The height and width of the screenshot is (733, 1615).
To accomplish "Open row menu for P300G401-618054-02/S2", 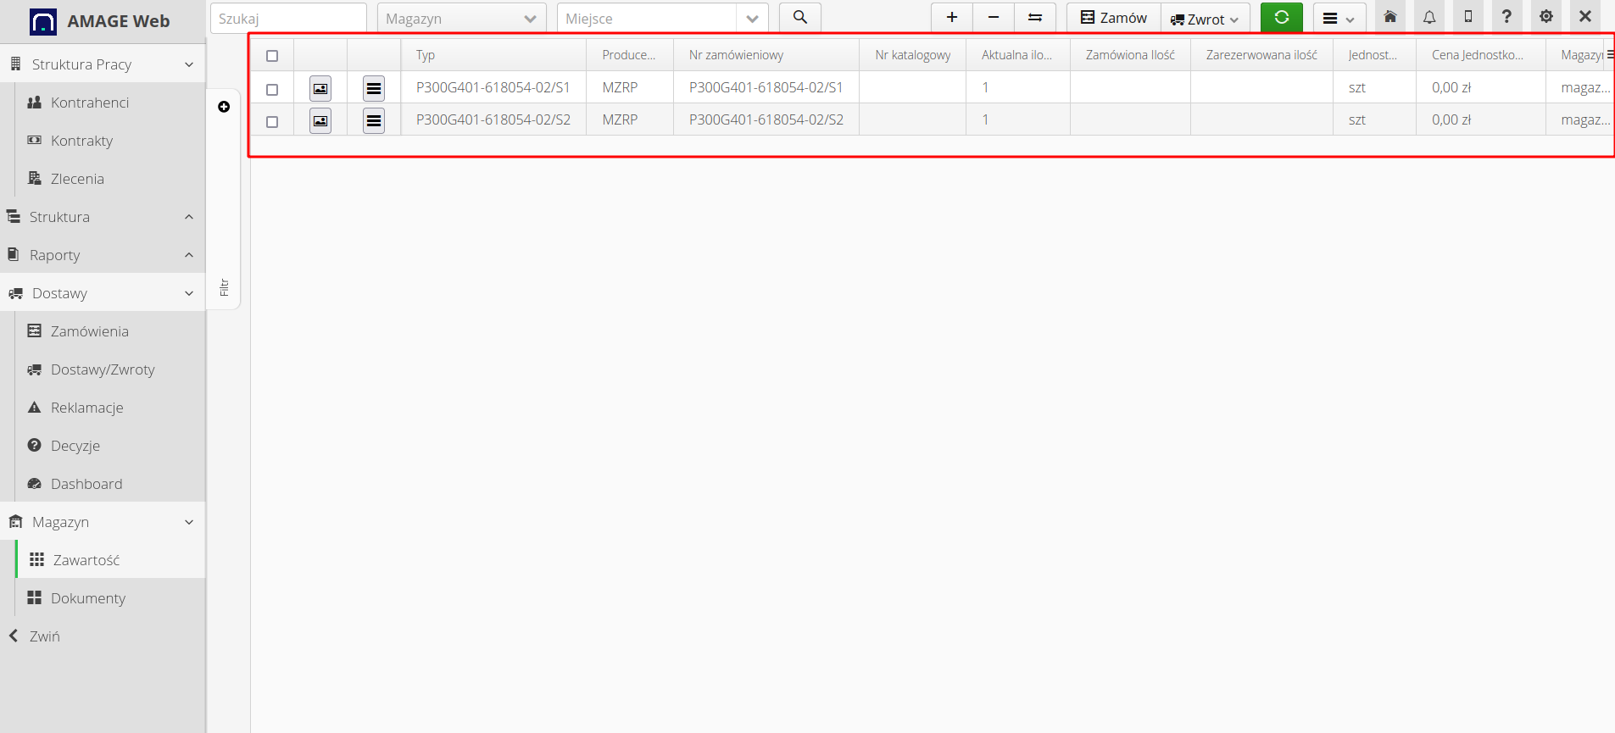I will point(374,120).
